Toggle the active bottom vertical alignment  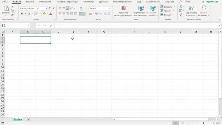68,8
